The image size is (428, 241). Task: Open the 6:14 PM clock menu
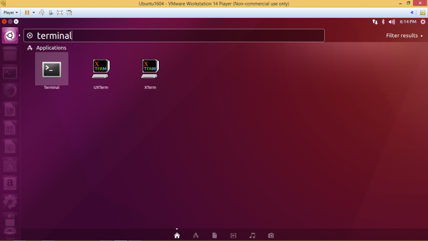[408, 22]
